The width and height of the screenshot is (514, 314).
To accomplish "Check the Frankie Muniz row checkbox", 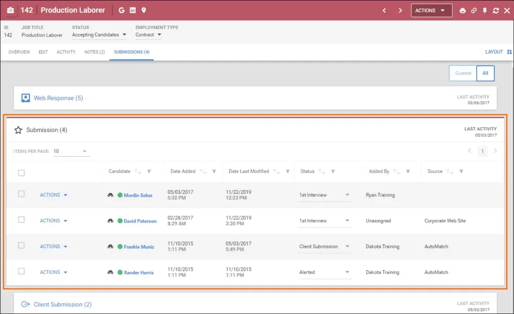I will (22, 245).
